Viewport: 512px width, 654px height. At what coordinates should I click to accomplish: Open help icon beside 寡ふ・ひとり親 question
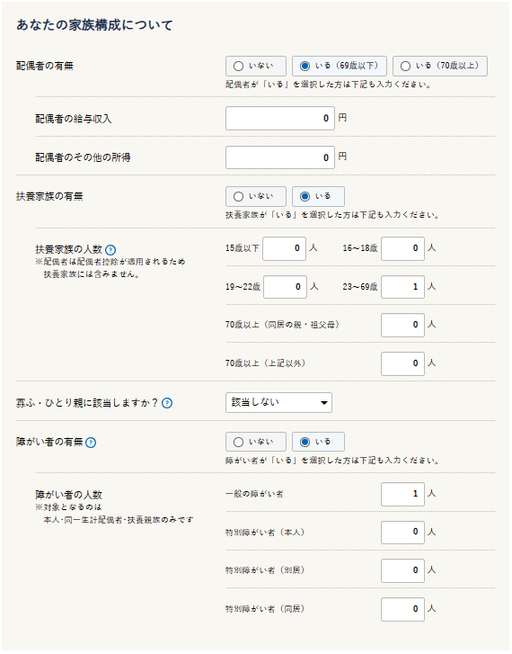coord(167,403)
